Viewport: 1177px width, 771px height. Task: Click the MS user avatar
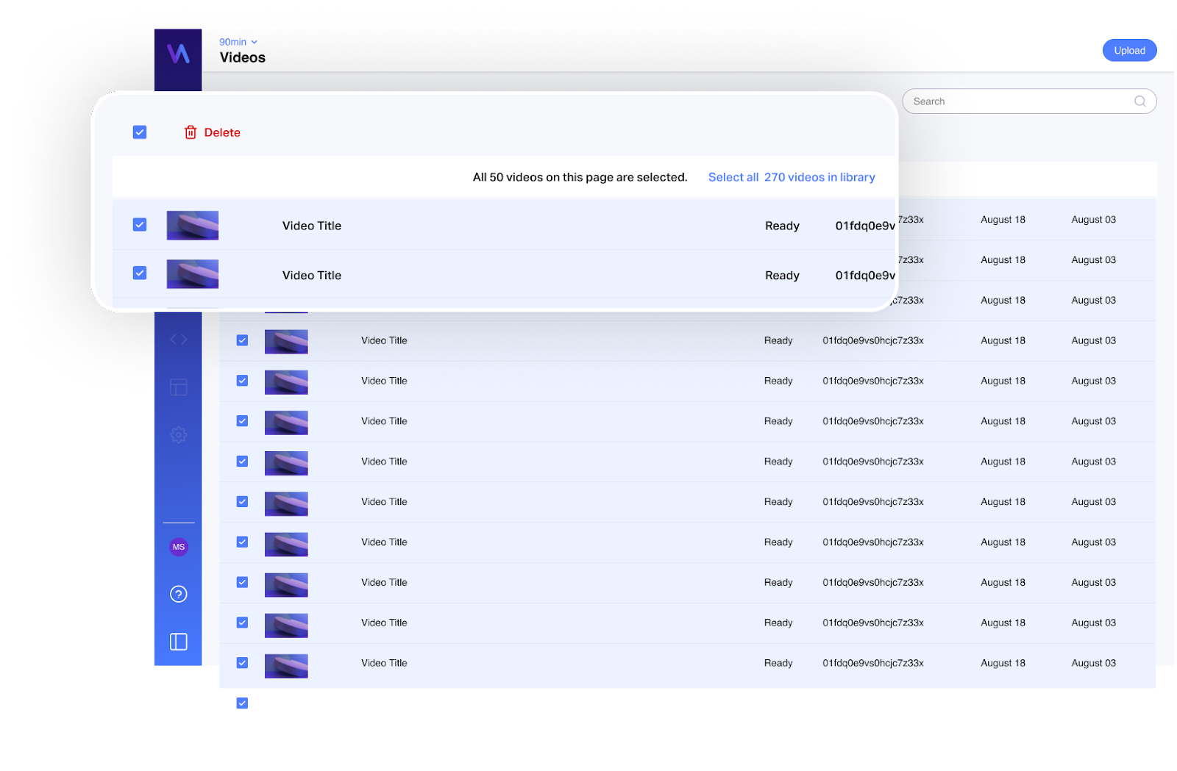(x=179, y=547)
